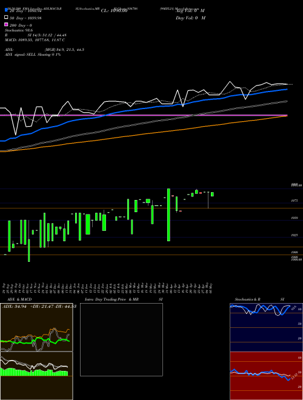The width and height of the screenshot is (303, 400).
Task: Click the tallest green candlestick
Action: tap(168, 215)
